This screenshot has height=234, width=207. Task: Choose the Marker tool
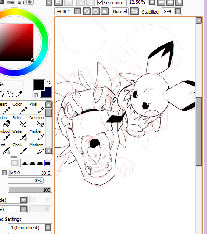pyautogui.click(x=36, y=135)
